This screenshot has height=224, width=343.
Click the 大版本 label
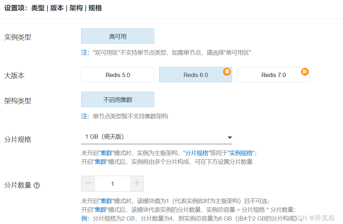click(x=14, y=76)
